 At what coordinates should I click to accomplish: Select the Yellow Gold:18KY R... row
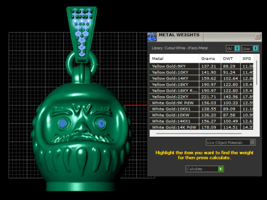201,91
